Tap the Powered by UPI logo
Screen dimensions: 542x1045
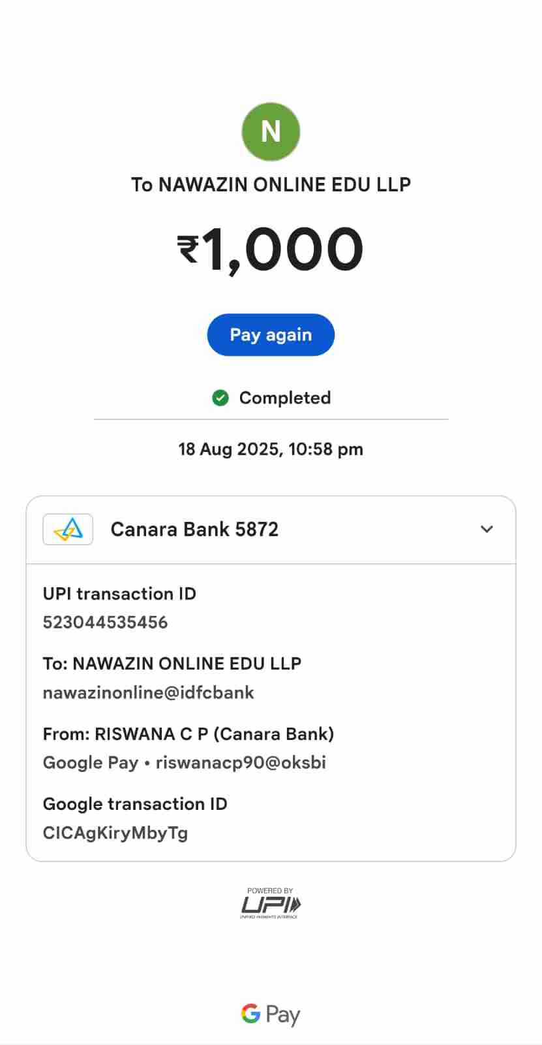271,904
